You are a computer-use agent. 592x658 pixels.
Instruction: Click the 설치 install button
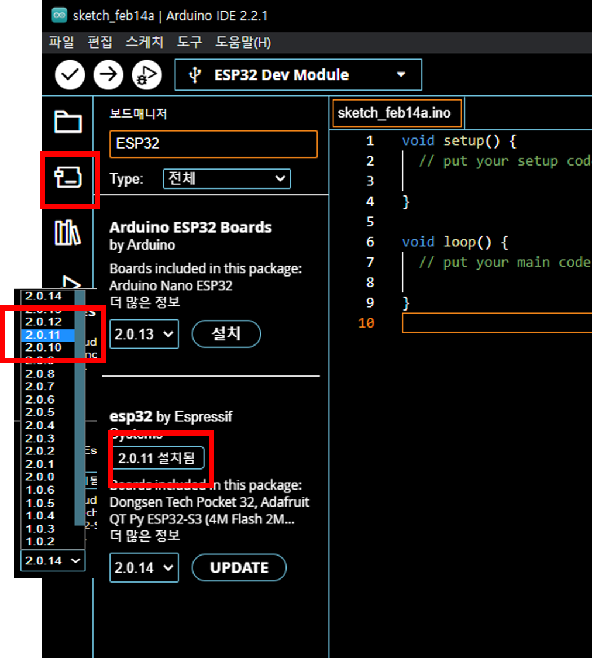[x=226, y=334]
